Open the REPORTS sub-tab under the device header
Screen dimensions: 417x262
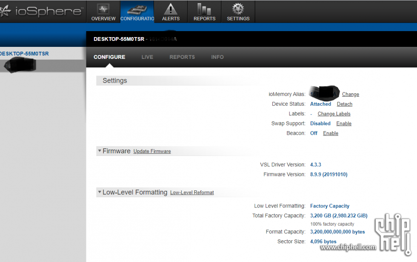click(182, 57)
